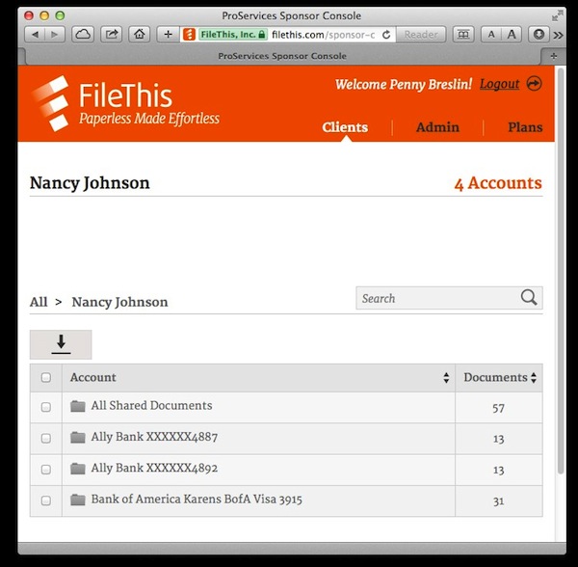This screenshot has height=567, width=578.
Task: Click the logout arrow circle icon
Action: (534, 83)
